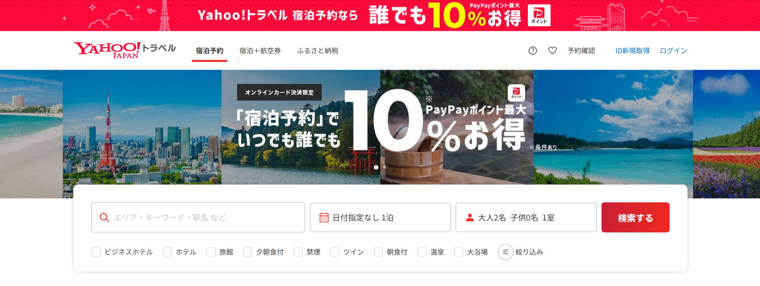Screen dimensions: 760x286
Task: Open favorites via the heart icon
Action: point(552,51)
